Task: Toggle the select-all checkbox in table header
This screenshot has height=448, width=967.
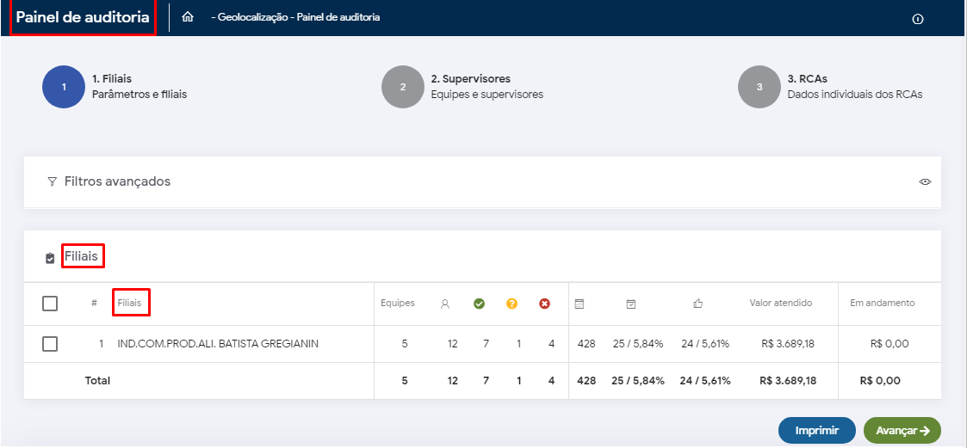Action: pyautogui.click(x=50, y=304)
